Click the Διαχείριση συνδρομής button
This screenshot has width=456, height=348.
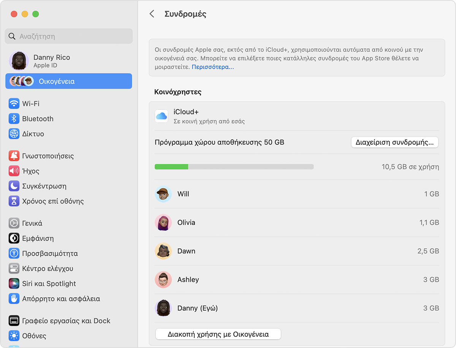tap(394, 142)
